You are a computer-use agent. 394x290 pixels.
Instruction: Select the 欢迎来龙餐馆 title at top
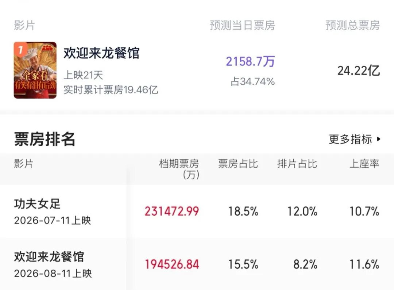pos(101,53)
